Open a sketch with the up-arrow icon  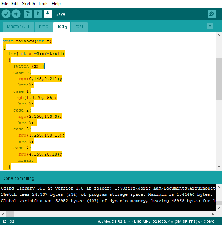[x=38, y=14]
